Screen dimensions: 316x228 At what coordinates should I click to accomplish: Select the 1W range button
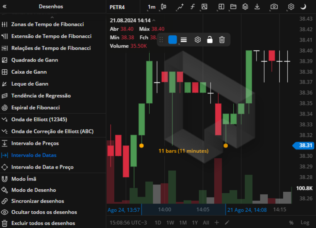tap(170, 223)
